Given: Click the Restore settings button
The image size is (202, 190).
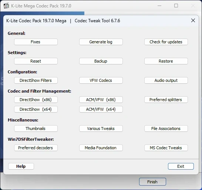Looking at the screenshot, I should tap(166, 61).
